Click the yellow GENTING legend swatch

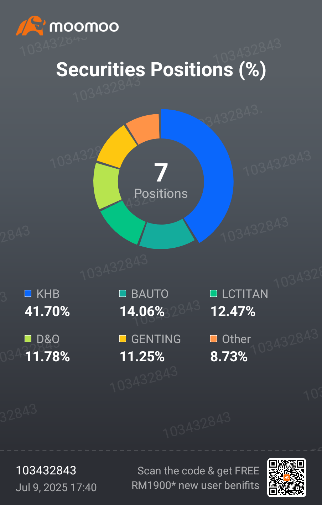(x=123, y=339)
